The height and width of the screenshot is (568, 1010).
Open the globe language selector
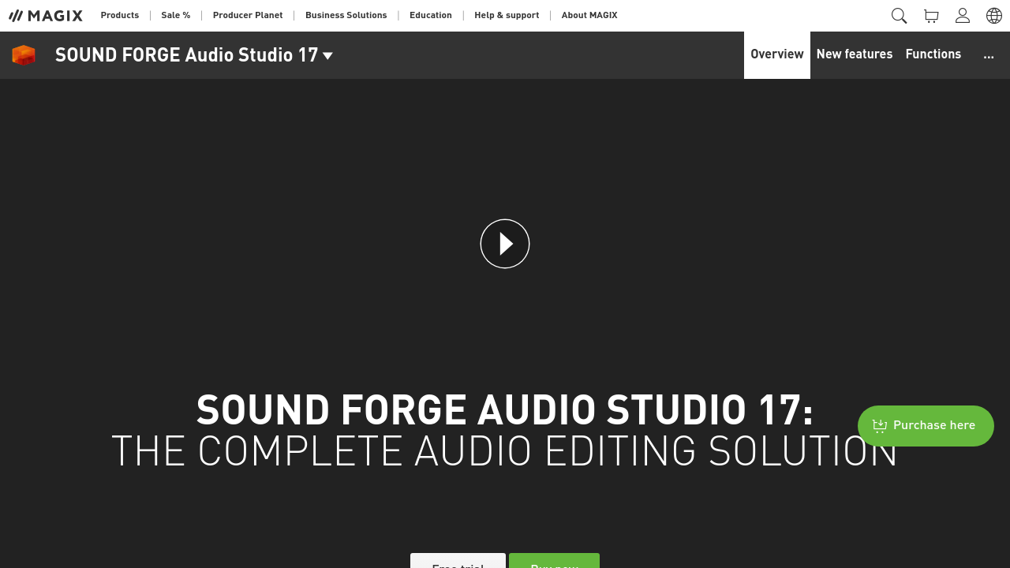[x=994, y=16]
